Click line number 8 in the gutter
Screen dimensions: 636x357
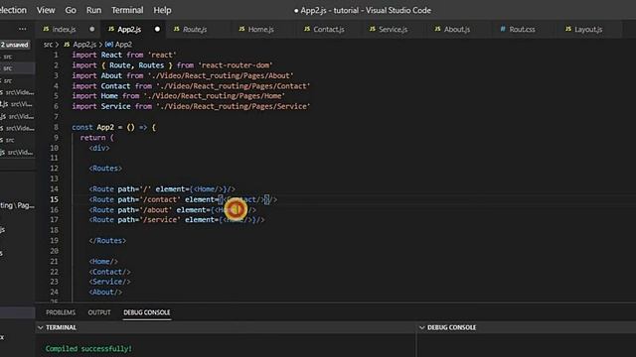click(56, 127)
